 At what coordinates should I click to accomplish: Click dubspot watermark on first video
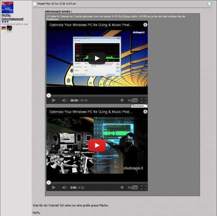[x=139, y=32]
